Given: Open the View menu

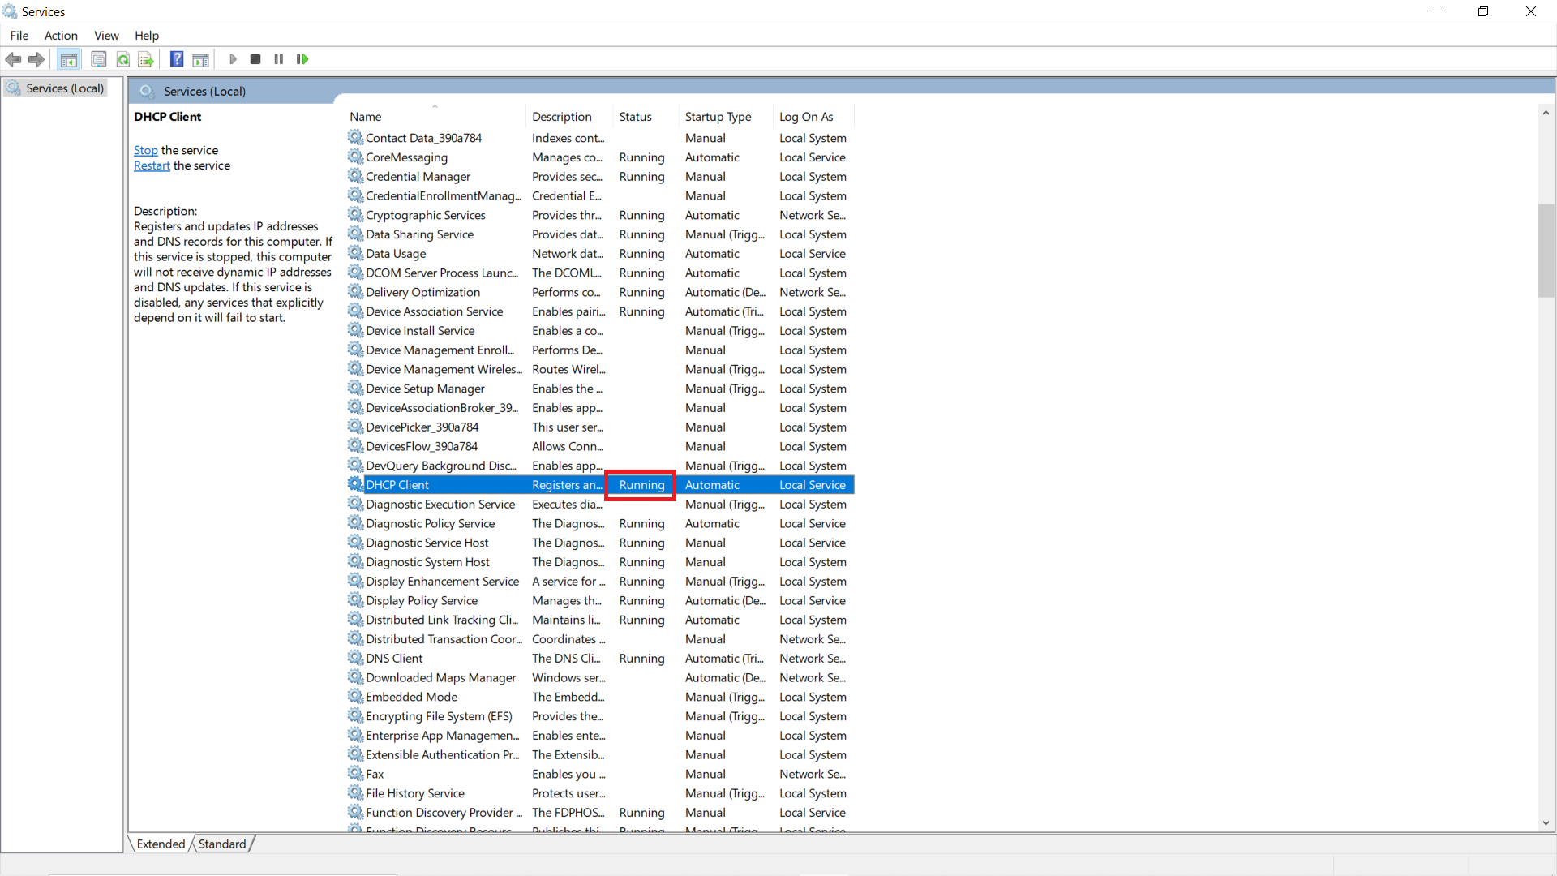Looking at the screenshot, I should pyautogui.click(x=106, y=36).
